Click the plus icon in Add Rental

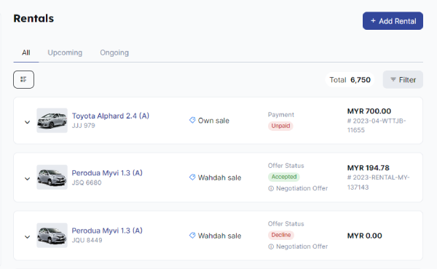pos(373,21)
